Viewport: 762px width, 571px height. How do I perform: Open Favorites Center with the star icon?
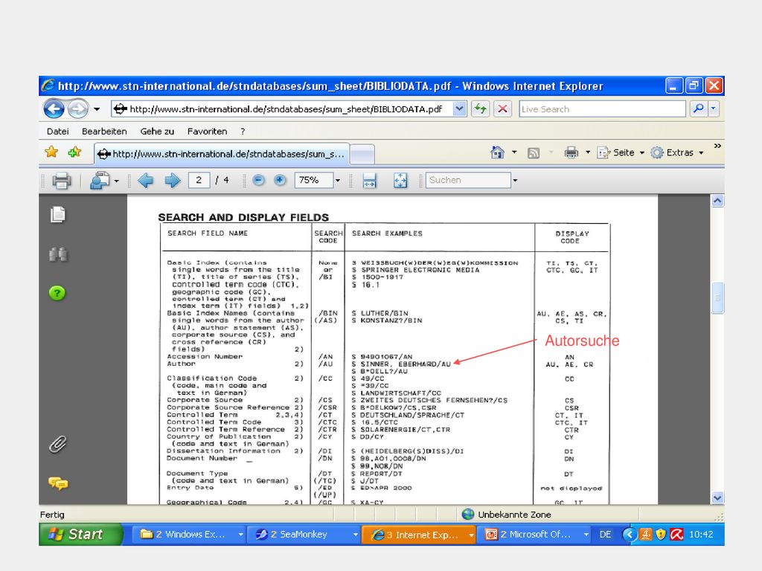tap(51, 152)
